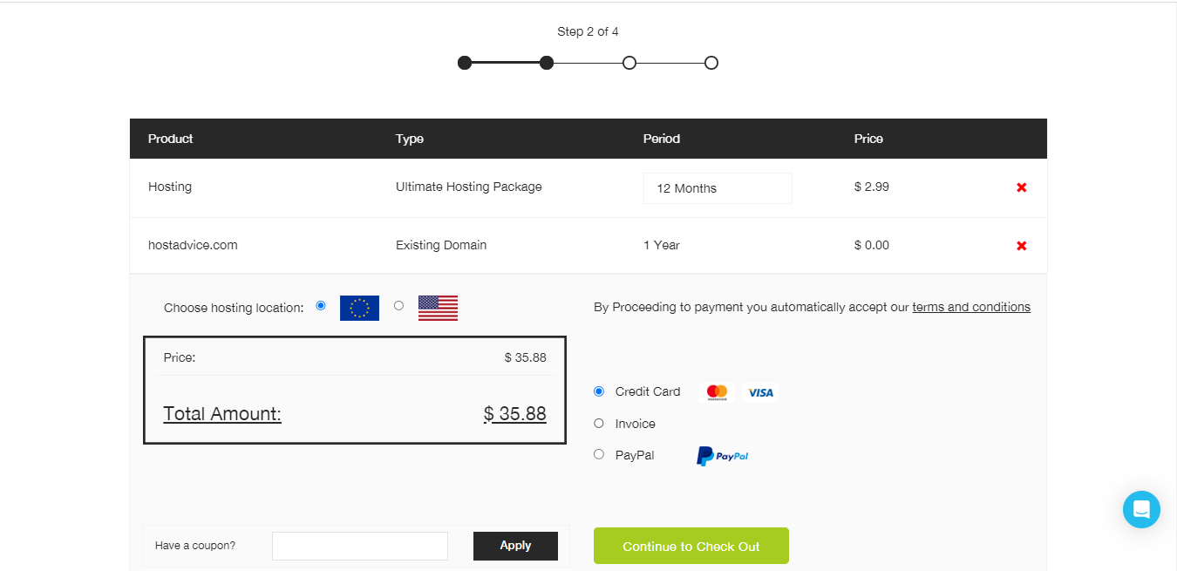Screen dimensions: 1177x571
Task: Click the Choose hosting location label
Action: [x=234, y=308]
